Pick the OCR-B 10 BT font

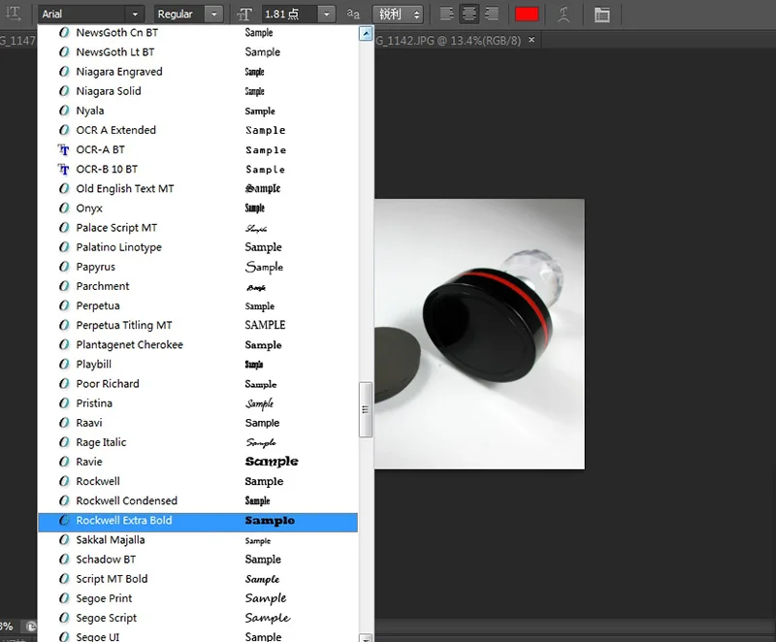198,169
